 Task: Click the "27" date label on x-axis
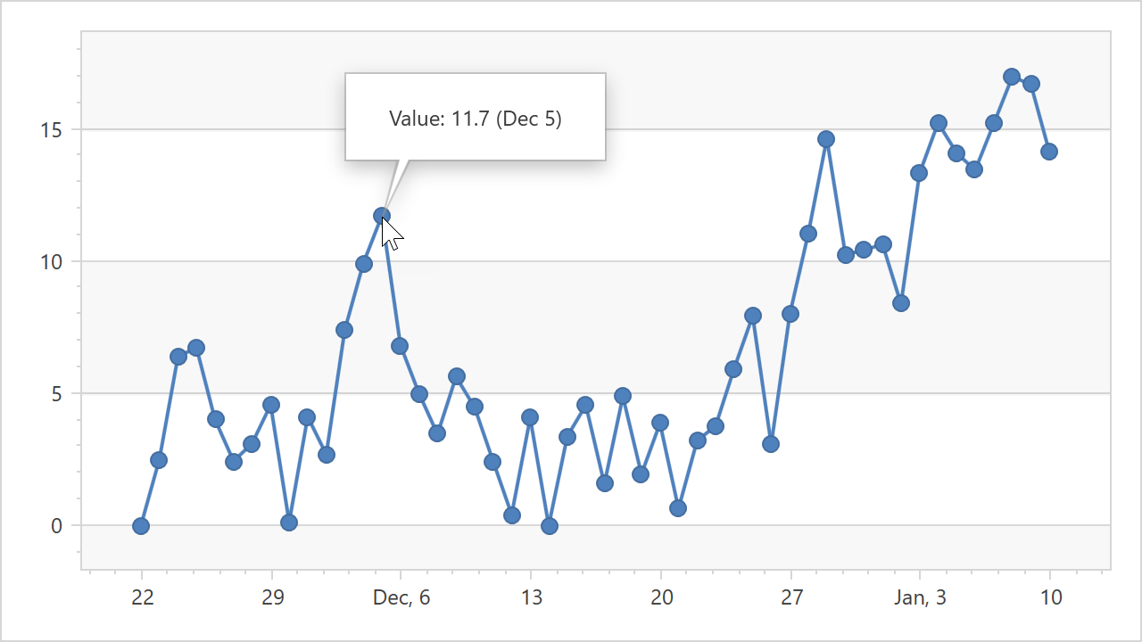coord(791,597)
